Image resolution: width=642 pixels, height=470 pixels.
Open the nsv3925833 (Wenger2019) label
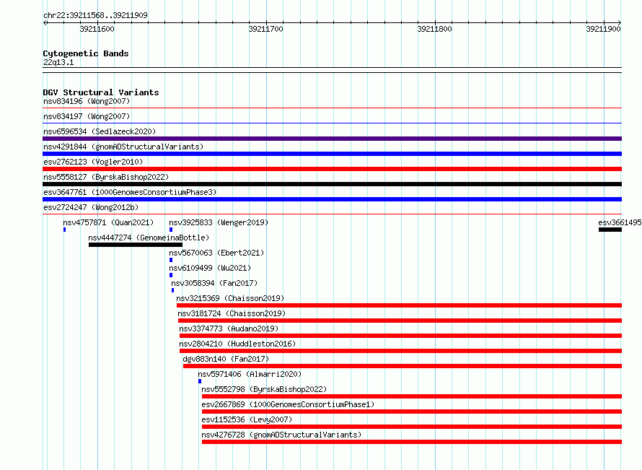[219, 222]
